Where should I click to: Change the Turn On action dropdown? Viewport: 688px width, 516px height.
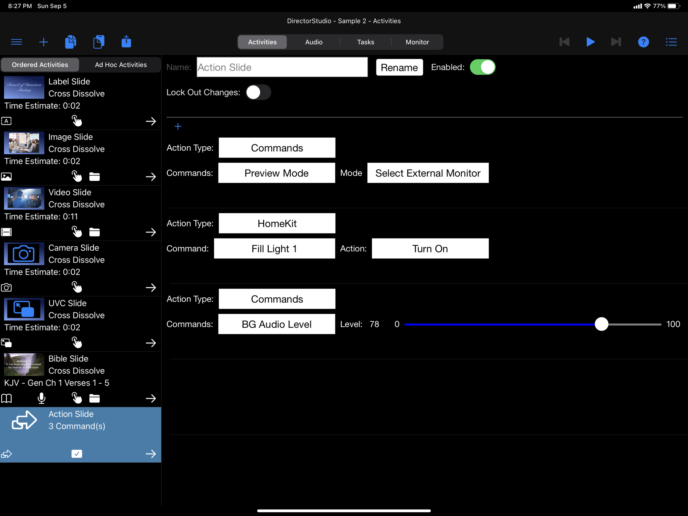pyautogui.click(x=430, y=249)
